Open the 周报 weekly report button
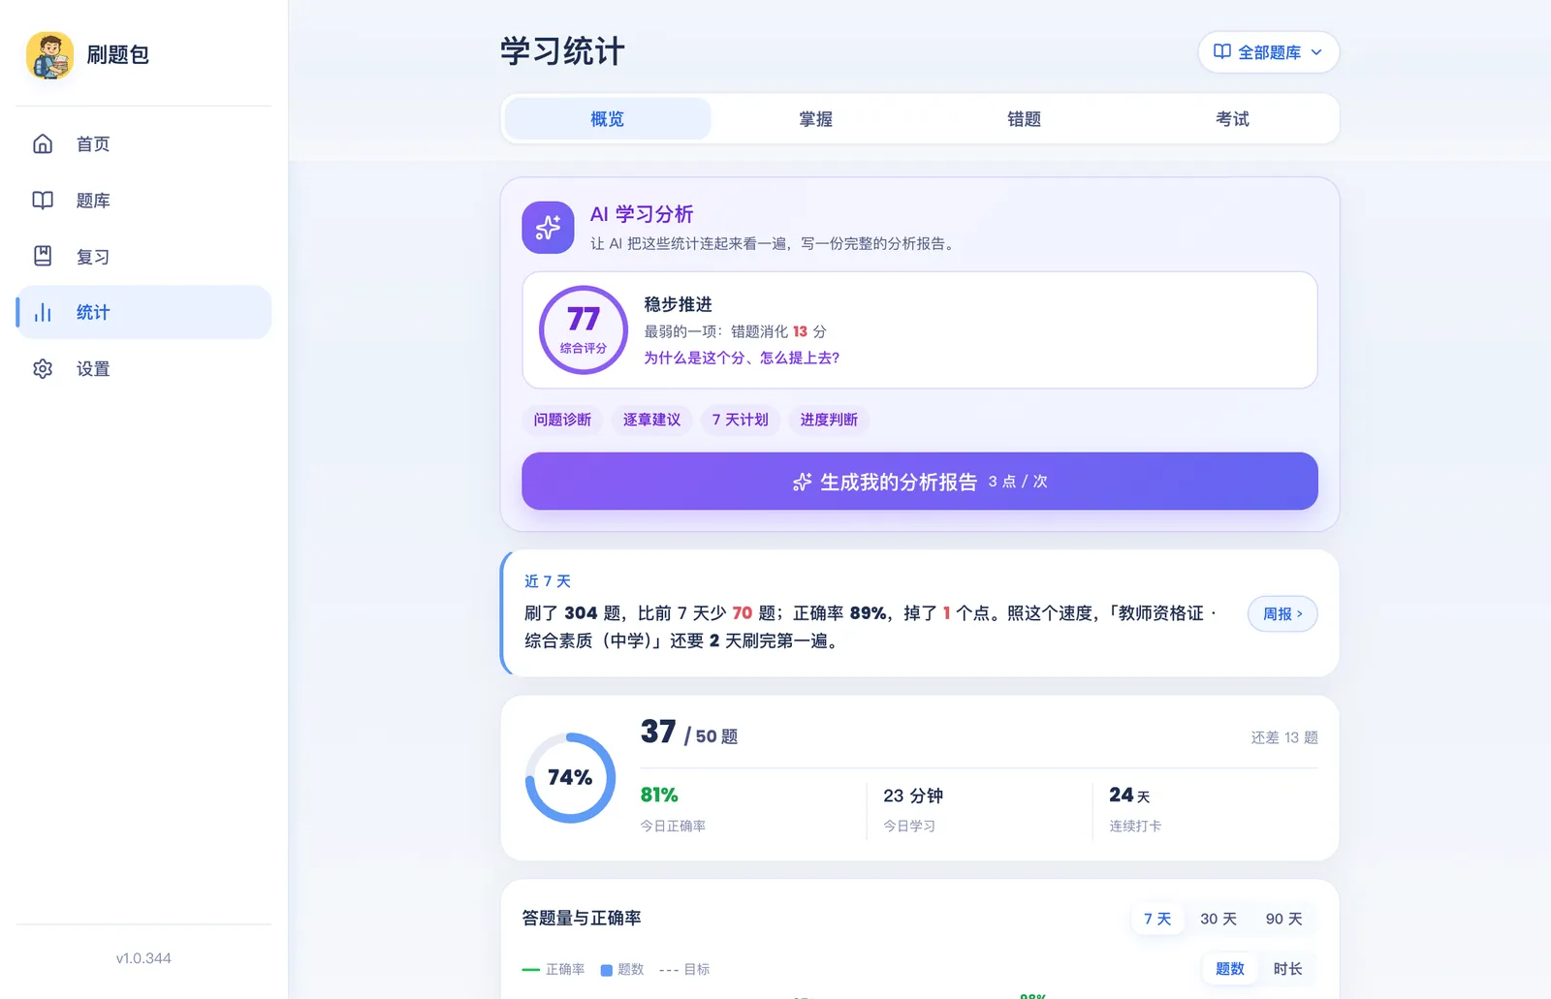The height and width of the screenshot is (999, 1551). tap(1282, 613)
